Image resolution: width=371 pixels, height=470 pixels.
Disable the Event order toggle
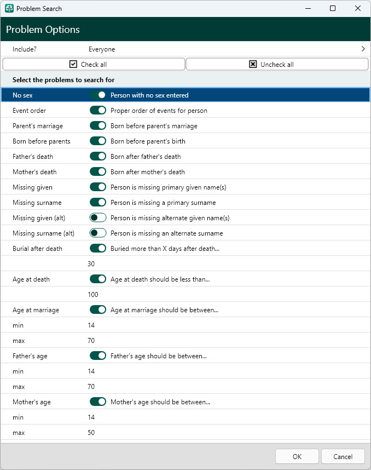click(98, 110)
